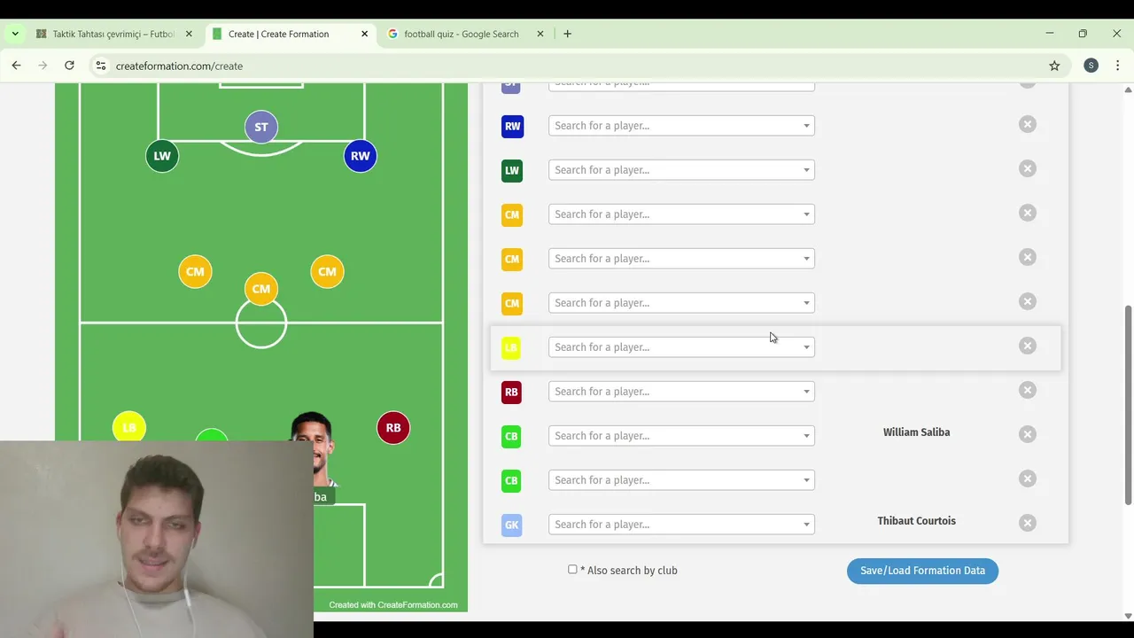Open the Chrome tab search chevron

pyautogui.click(x=15, y=34)
